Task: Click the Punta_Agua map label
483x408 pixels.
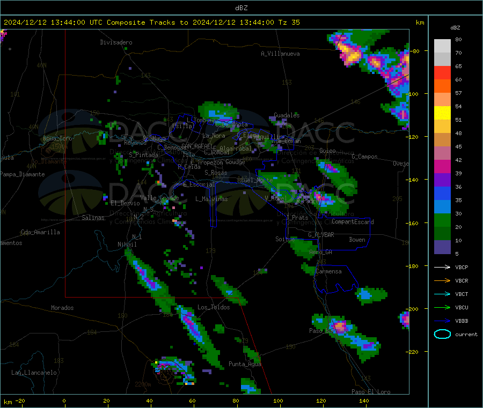Action: (245, 364)
